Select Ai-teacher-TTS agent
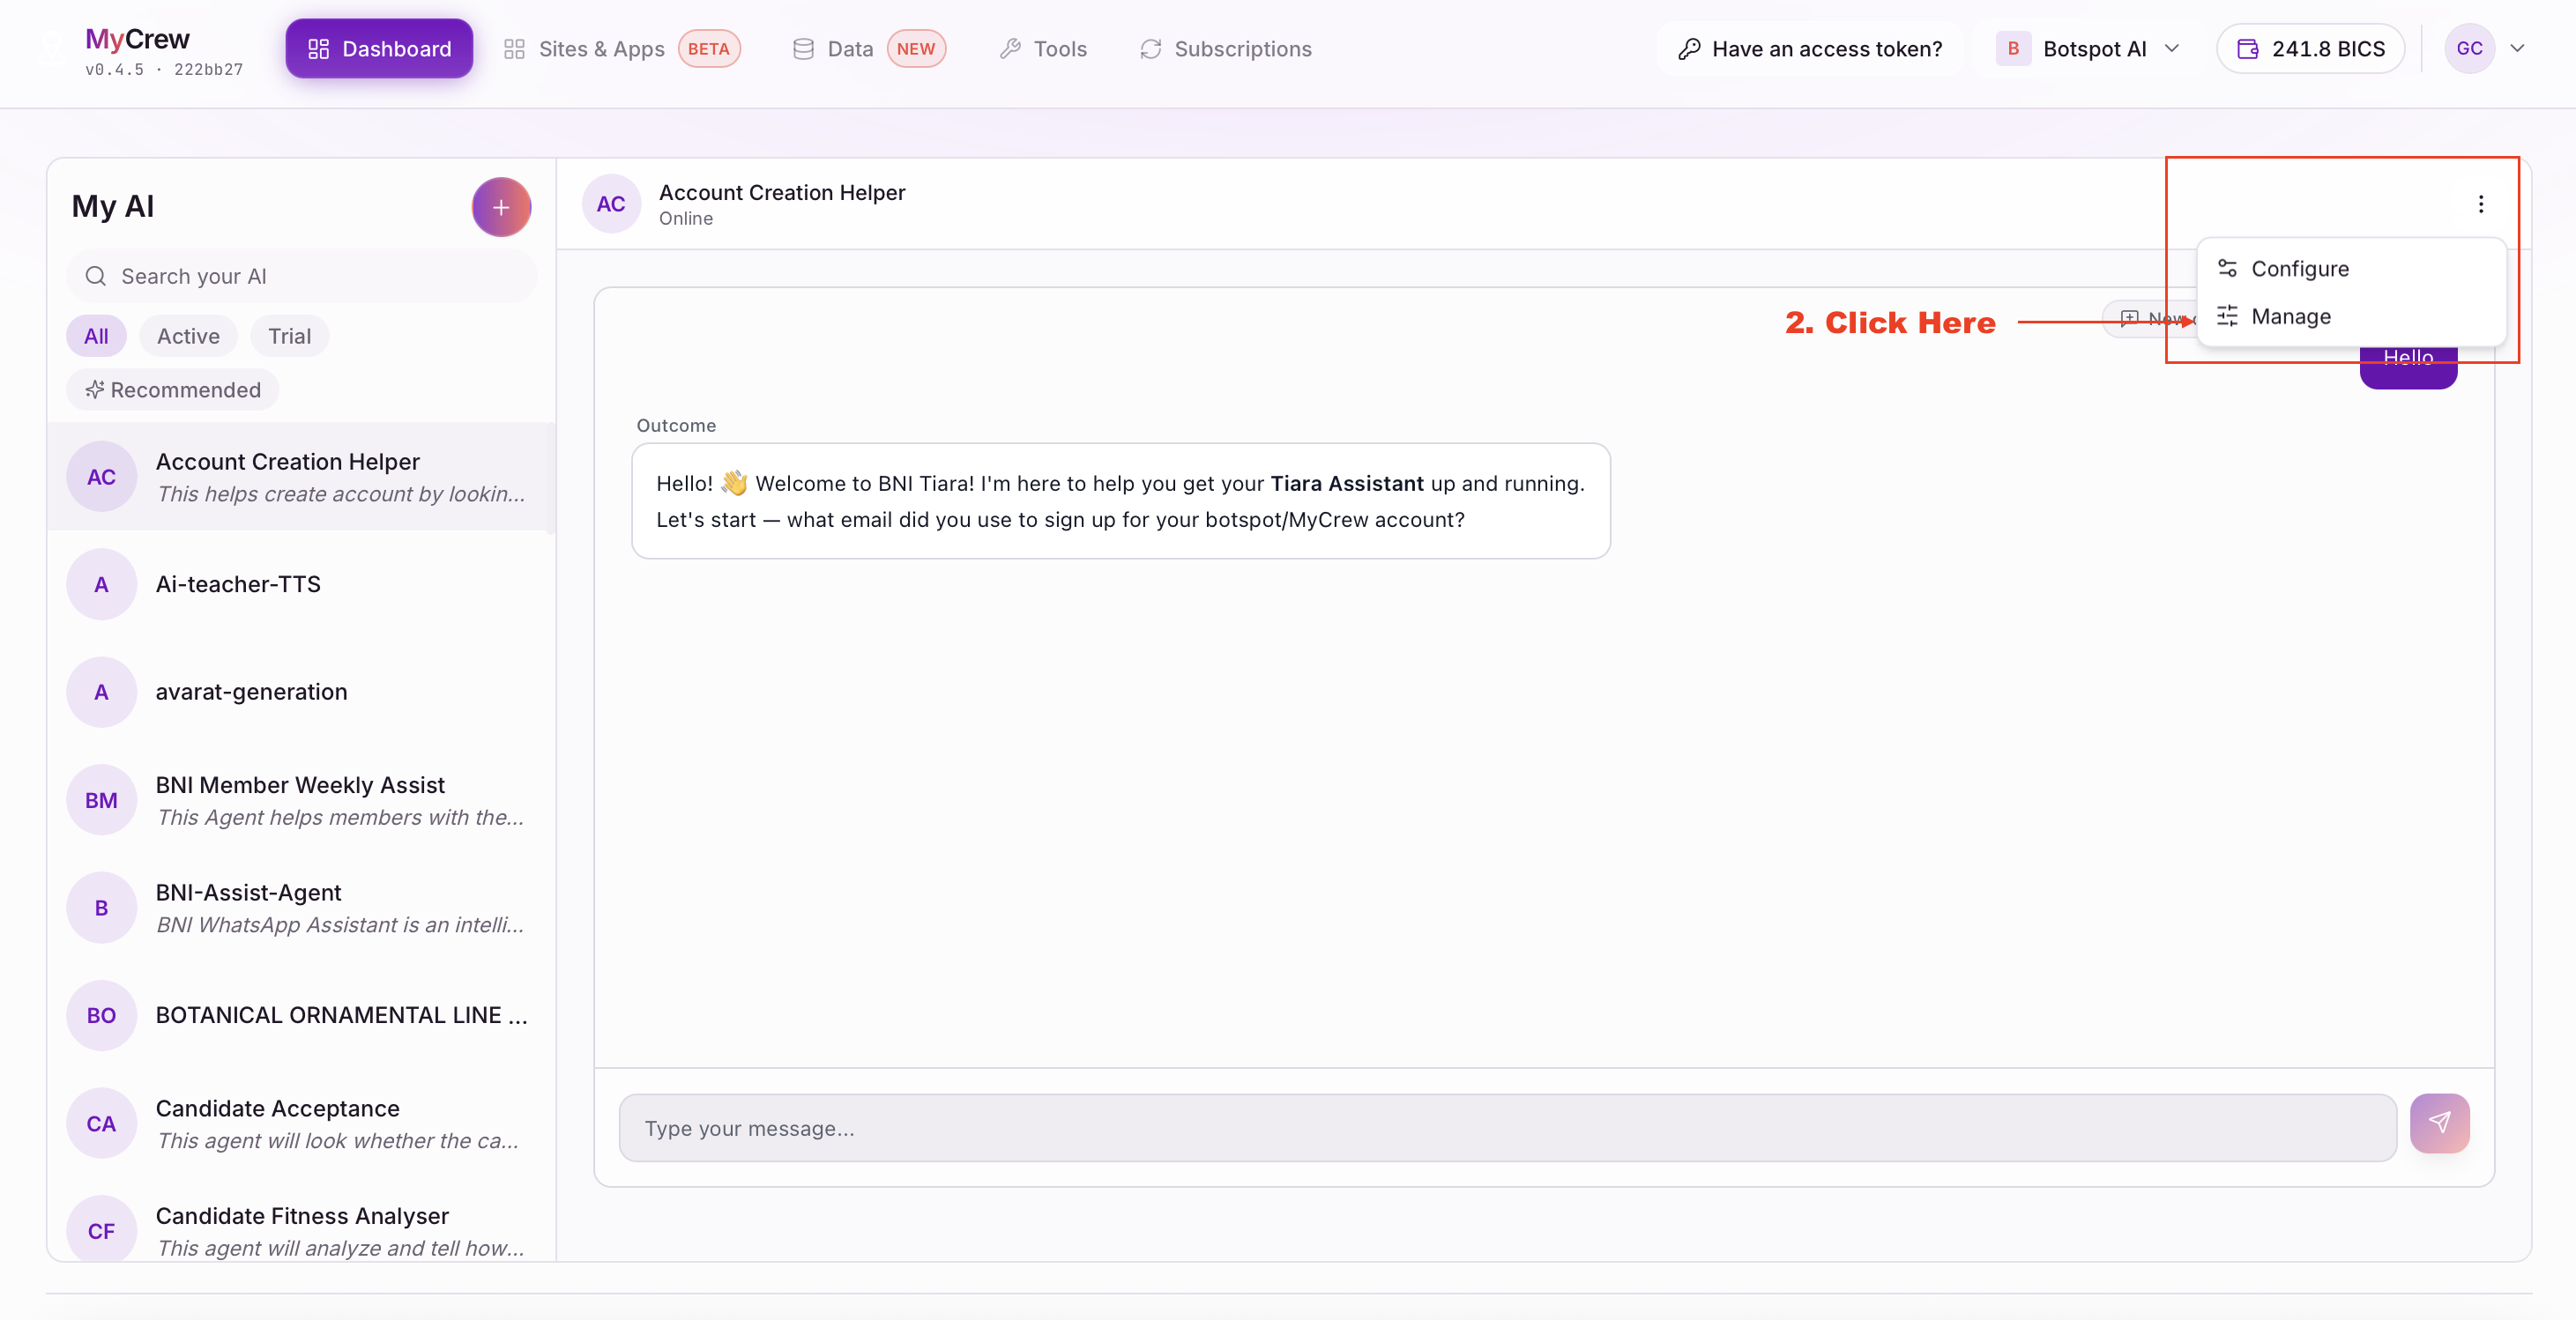Screen dimensions: 2576x1320 pos(302,584)
